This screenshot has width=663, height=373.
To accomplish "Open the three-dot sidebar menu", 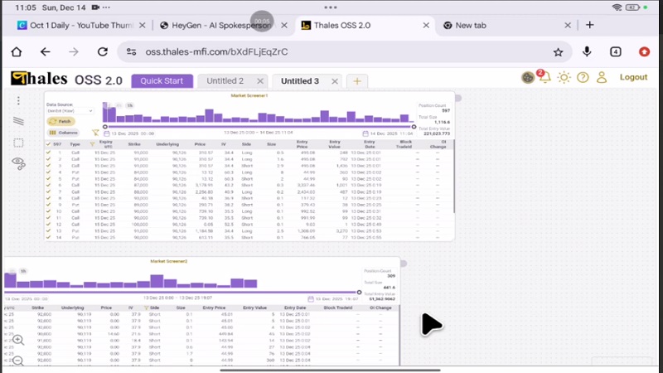I will click(18, 101).
